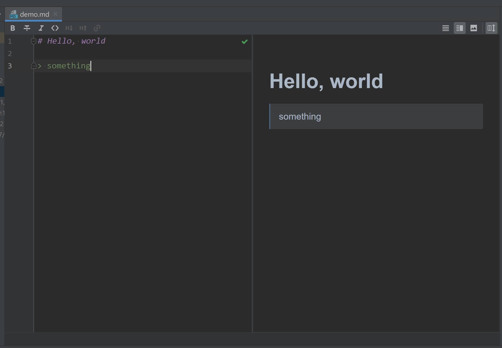The height and width of the screenshot is (348, 502).
Task: Click the Markdown file icon on the tab
Action: [13, 14]
